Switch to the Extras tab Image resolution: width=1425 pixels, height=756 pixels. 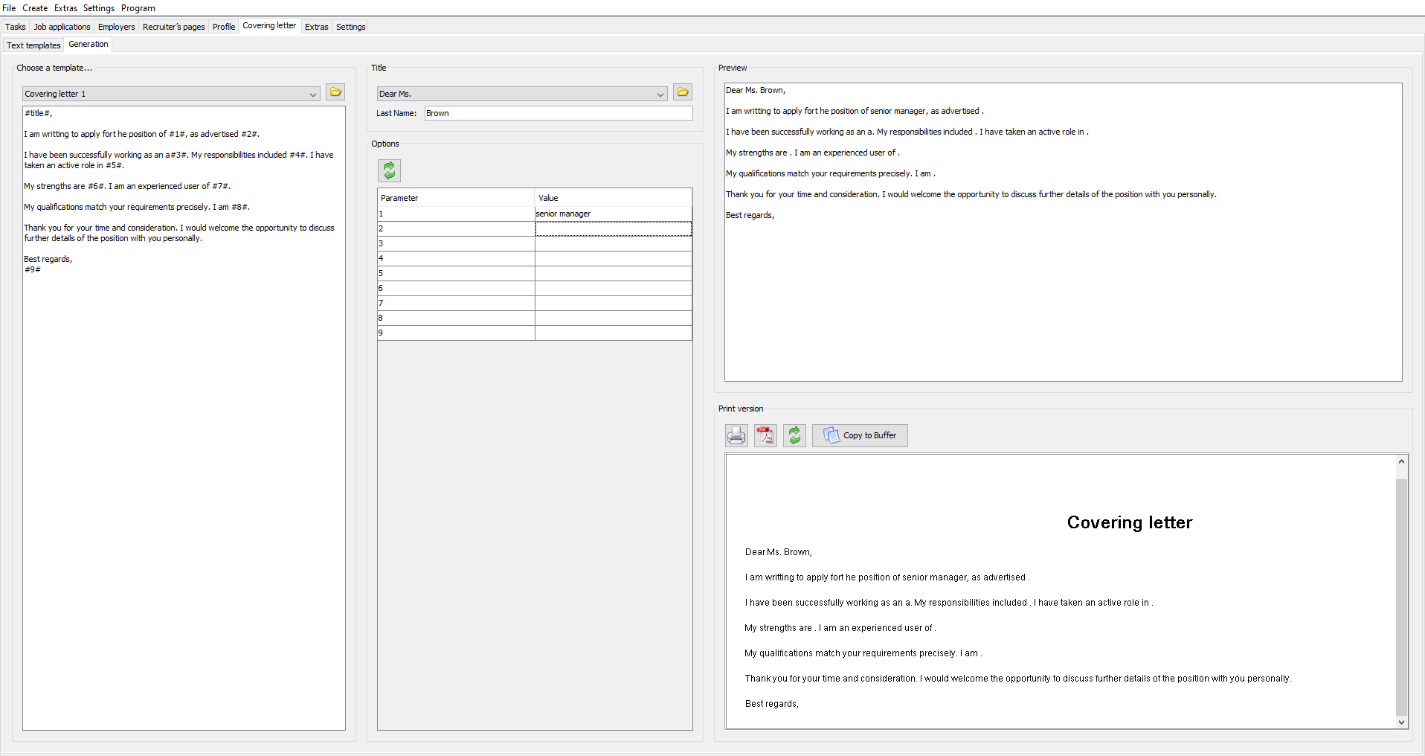point(317,27)
